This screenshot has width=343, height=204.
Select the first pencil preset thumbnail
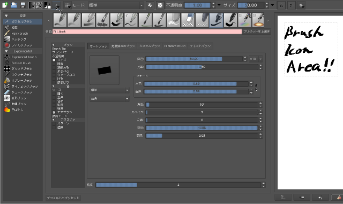(x=60, y=20)
